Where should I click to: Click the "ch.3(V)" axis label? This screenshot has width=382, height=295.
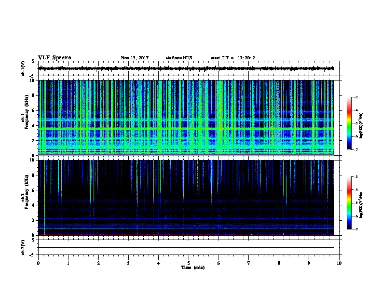click(x=23, y=247)
